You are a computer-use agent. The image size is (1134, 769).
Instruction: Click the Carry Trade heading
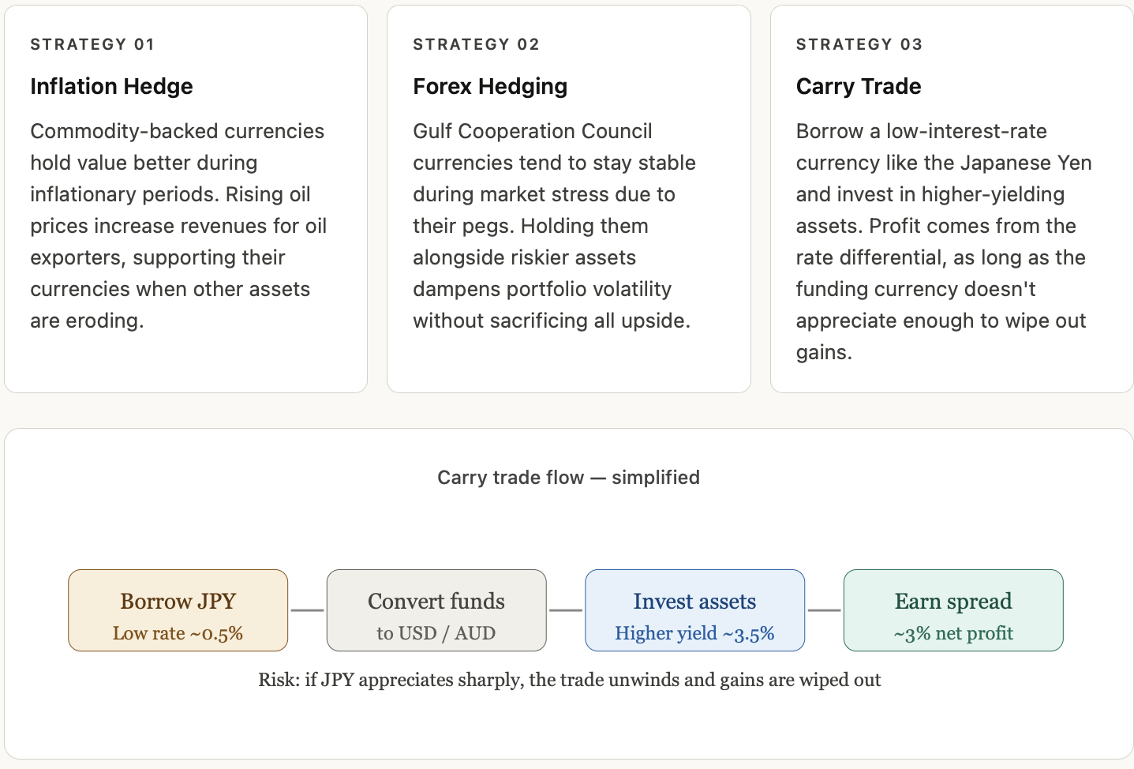[x=859, y=86]
